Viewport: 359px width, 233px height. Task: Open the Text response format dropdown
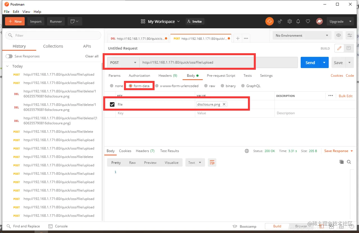(x=195, y=162)
